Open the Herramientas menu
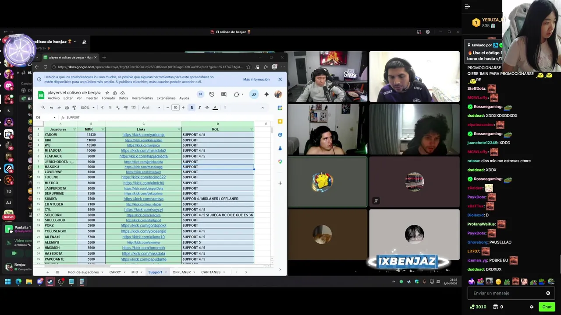 point(142,98)
